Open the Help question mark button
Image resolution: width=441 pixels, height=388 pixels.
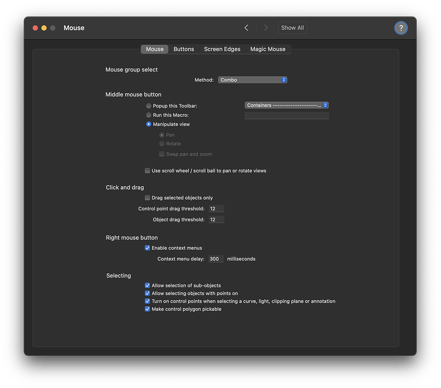pyautogui.click(x=401, y=27)
